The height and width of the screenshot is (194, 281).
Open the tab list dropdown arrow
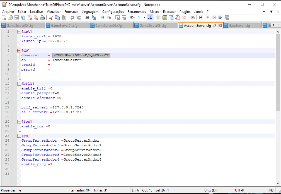271,12
